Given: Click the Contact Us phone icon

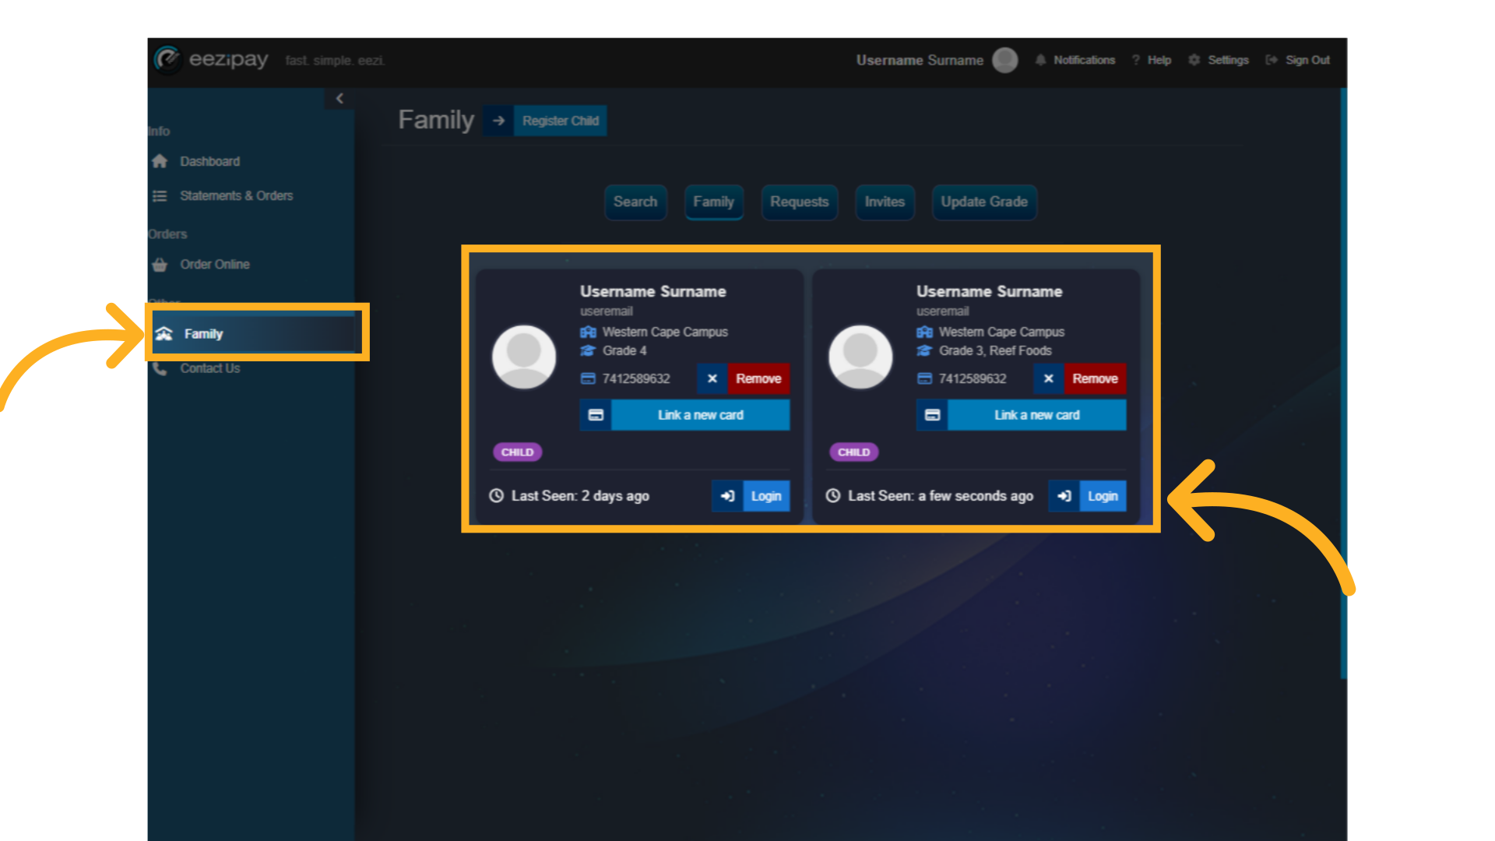Looking at the screenshot, I should (160, 368).
